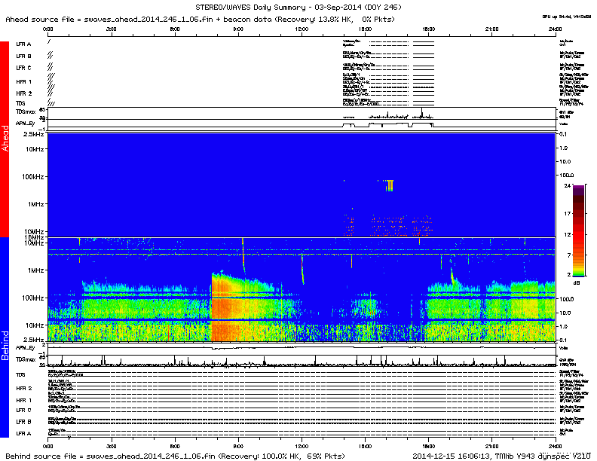Click the vertically rotated Behind label

(x=5, y=345)
